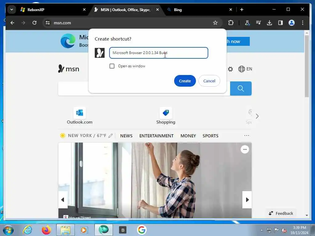This screenshot has height=236, width=315.
Task: Show hidden system tray icons
Action: (261, 230)
